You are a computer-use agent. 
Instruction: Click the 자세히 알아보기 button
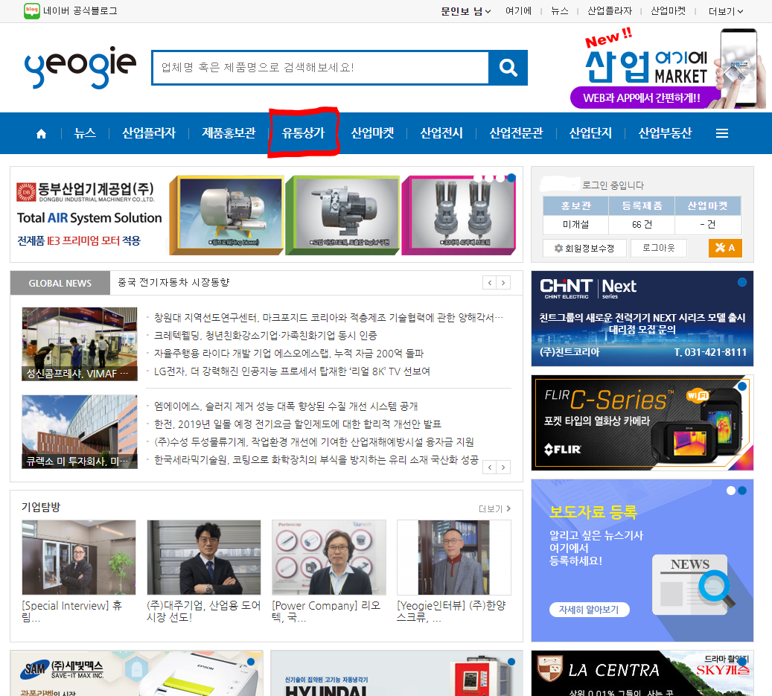coord(589,610)
